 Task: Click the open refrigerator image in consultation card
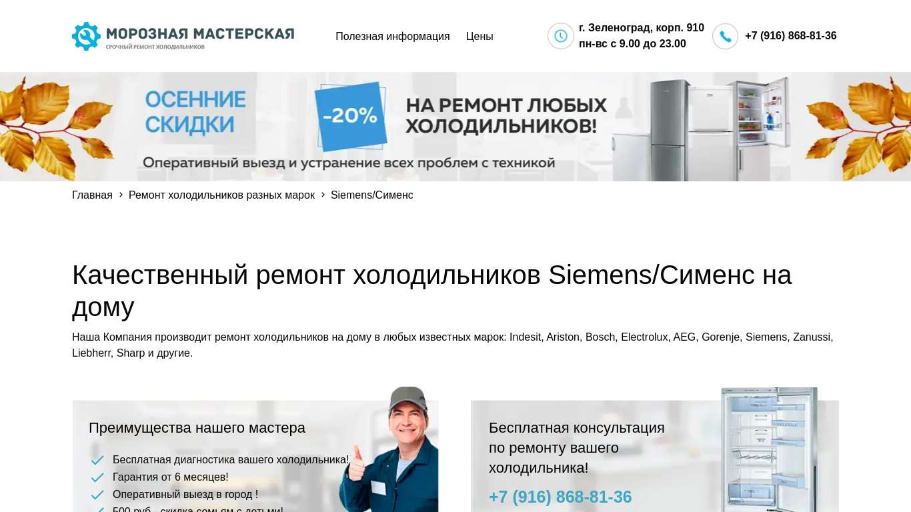[769, 449]
